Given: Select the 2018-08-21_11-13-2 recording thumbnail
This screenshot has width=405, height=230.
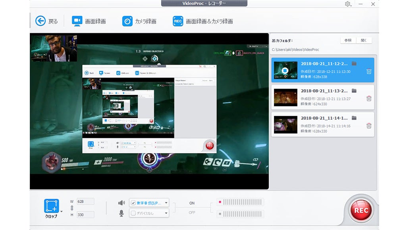Looking at the screenshot, I should pos(285,98).
